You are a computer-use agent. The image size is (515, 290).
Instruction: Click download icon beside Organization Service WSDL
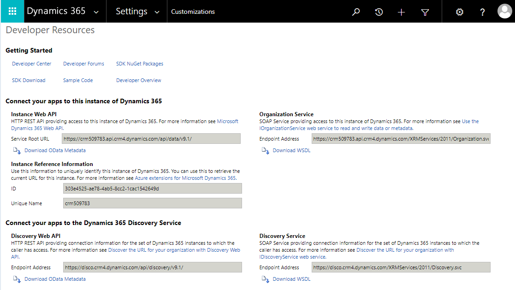tap(266, 150)
